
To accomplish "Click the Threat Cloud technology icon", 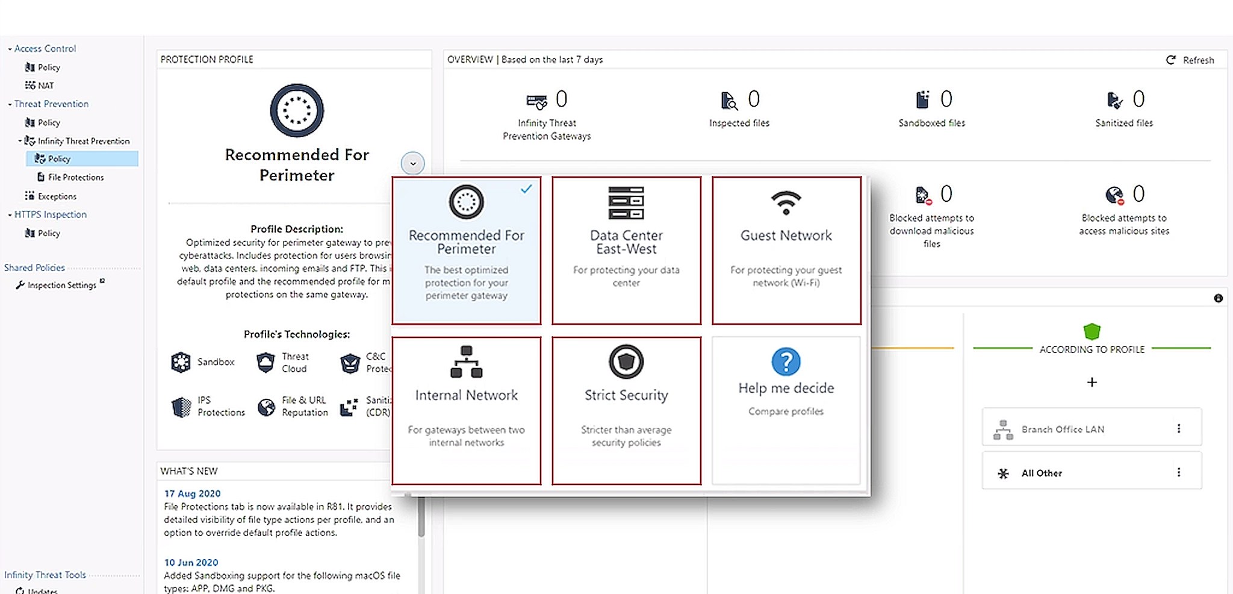I will pyautogui.click(x=266, y=362).
